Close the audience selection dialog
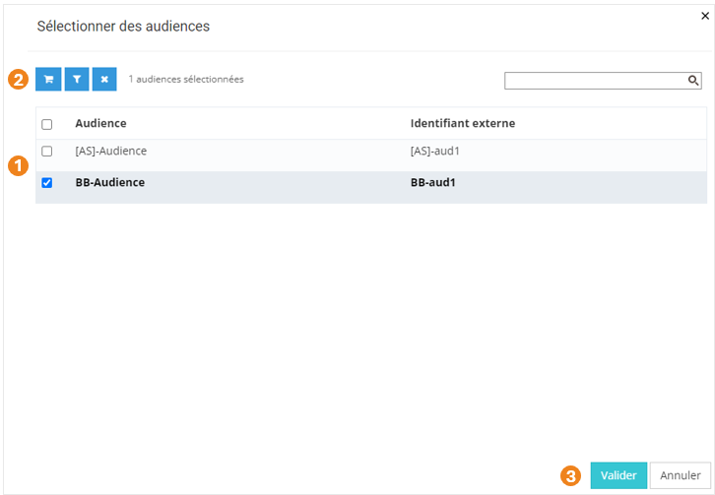715x495 pixels. click(x=704, y=17)
